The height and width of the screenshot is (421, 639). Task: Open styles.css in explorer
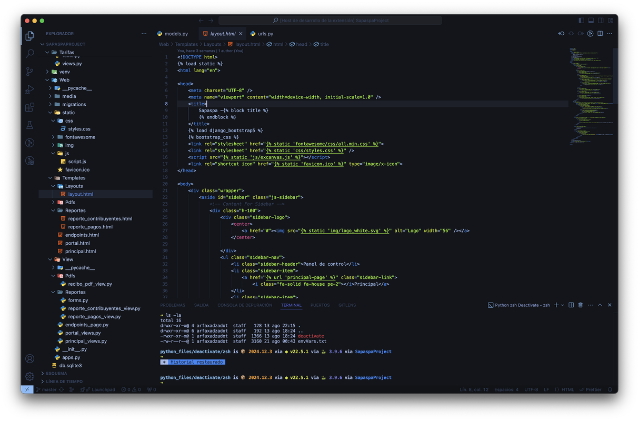(79, 129)
